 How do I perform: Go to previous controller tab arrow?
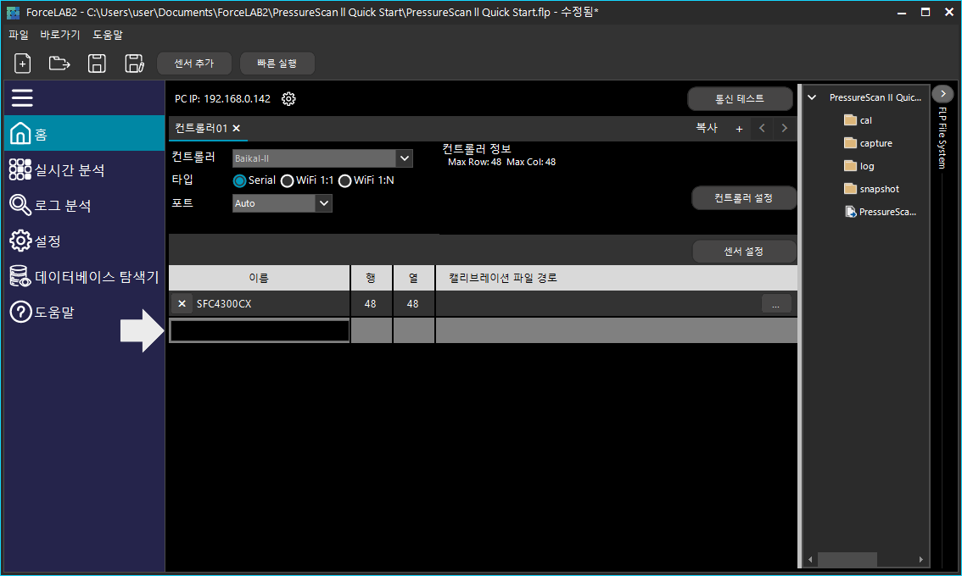pyautogui.click(x=762, y=128)
